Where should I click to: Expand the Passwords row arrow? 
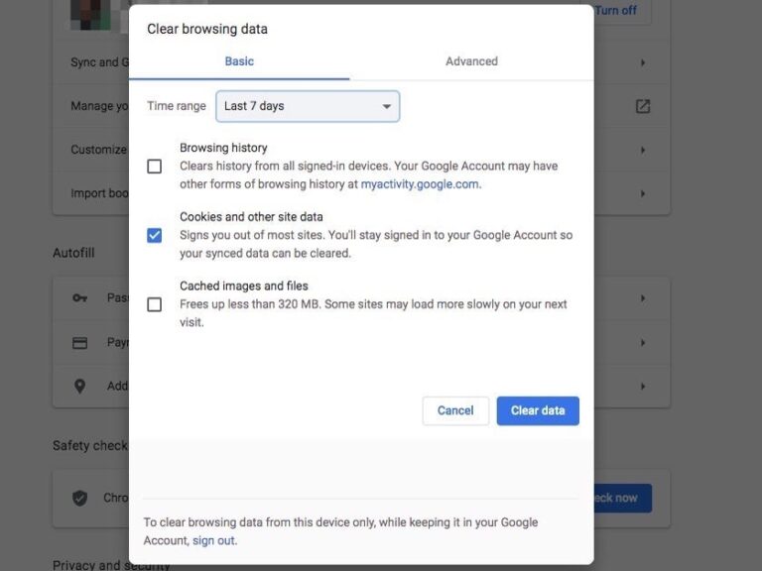click(643, 298)
